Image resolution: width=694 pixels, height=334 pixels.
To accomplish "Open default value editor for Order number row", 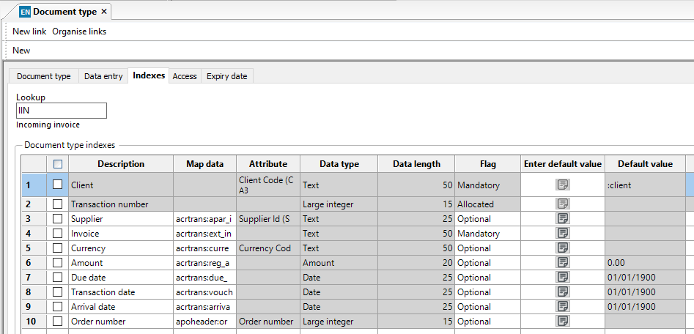I will (x=562, y=322).
